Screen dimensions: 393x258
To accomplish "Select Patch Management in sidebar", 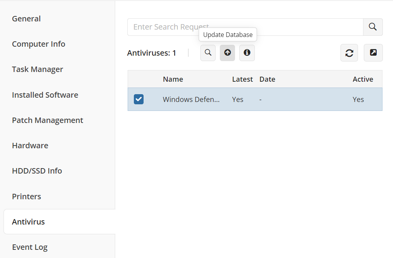I will pyautogui.click(x=47, y=120).
